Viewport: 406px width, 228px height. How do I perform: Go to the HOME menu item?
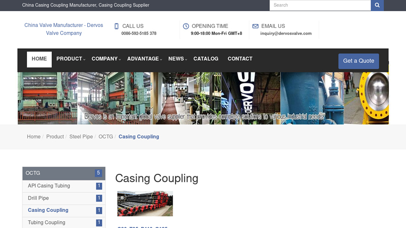tap(40, 59)
